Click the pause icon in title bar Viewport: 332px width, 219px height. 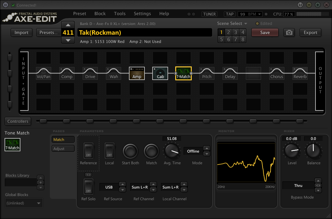(x=6, y=5)
